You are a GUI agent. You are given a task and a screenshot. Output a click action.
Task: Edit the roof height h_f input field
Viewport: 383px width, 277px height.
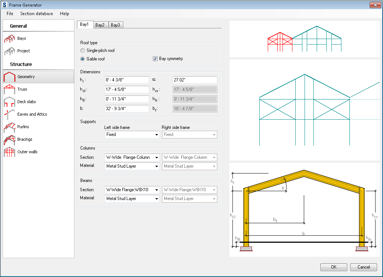pos(126,80)
